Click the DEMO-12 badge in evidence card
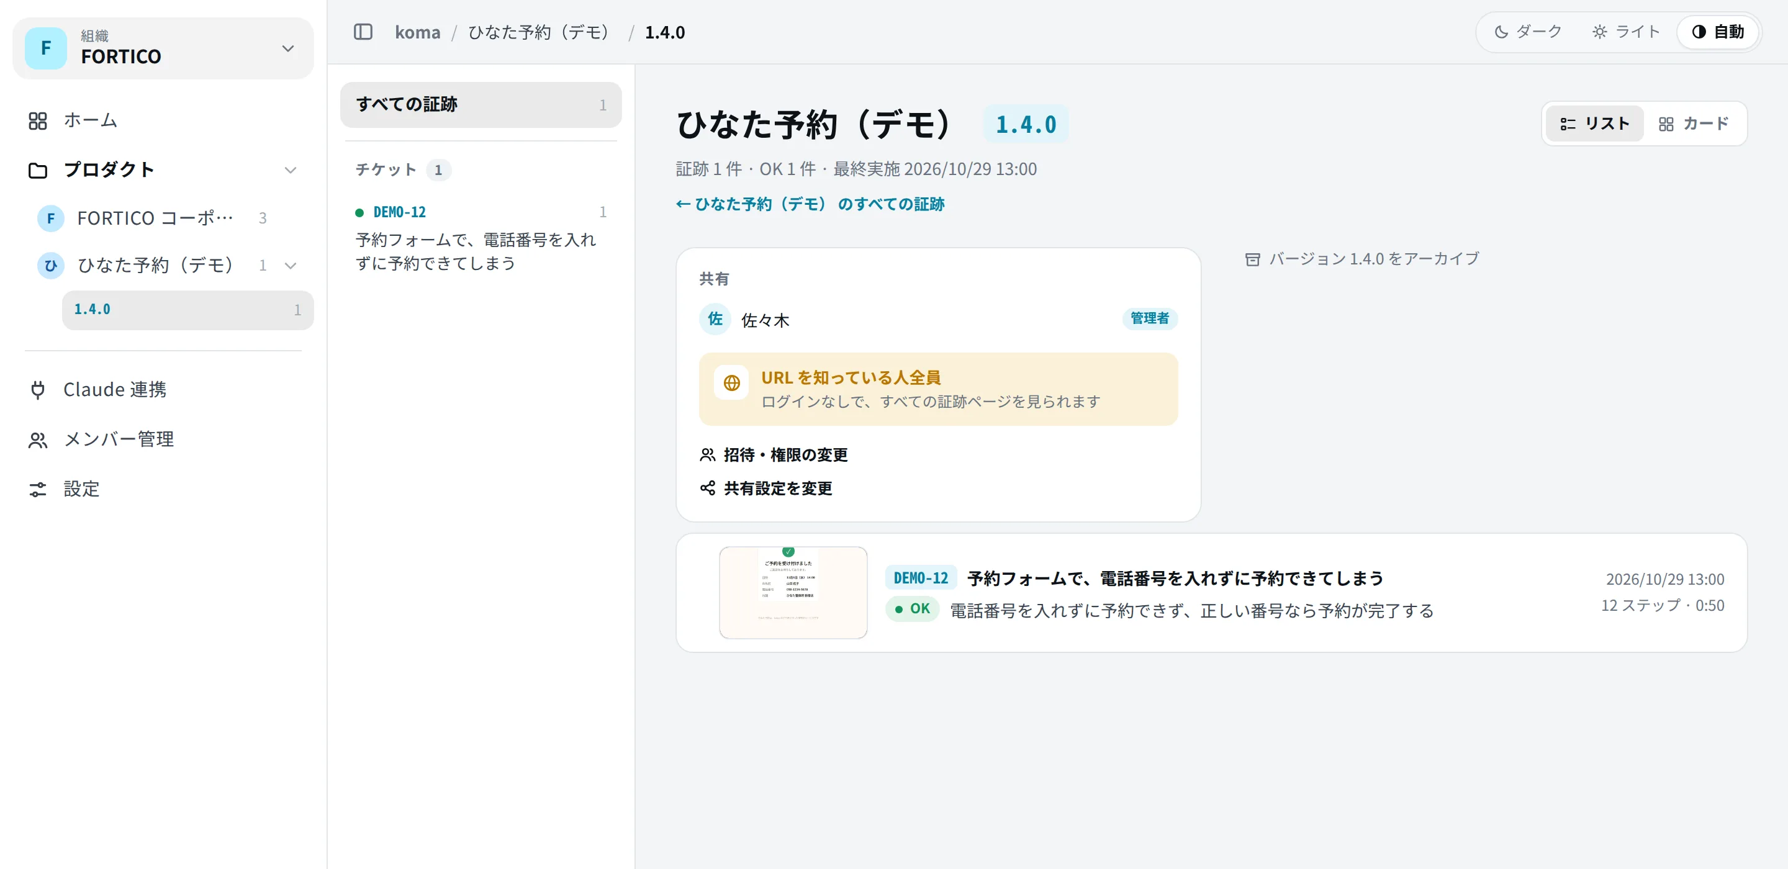 920,577
